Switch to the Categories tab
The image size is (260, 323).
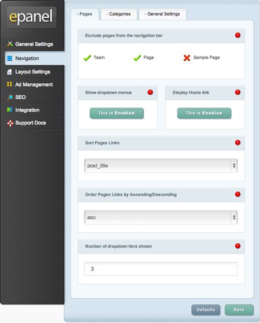click(x=119, y=14)
